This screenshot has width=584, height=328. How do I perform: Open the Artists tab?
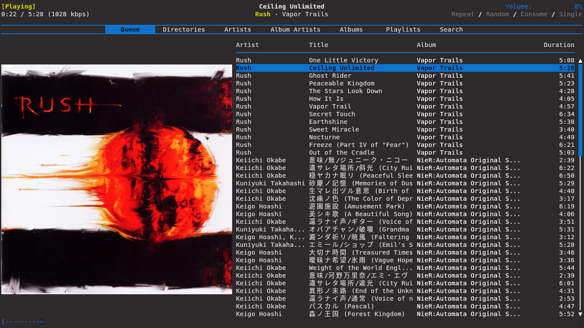click(x=238, y=29)
